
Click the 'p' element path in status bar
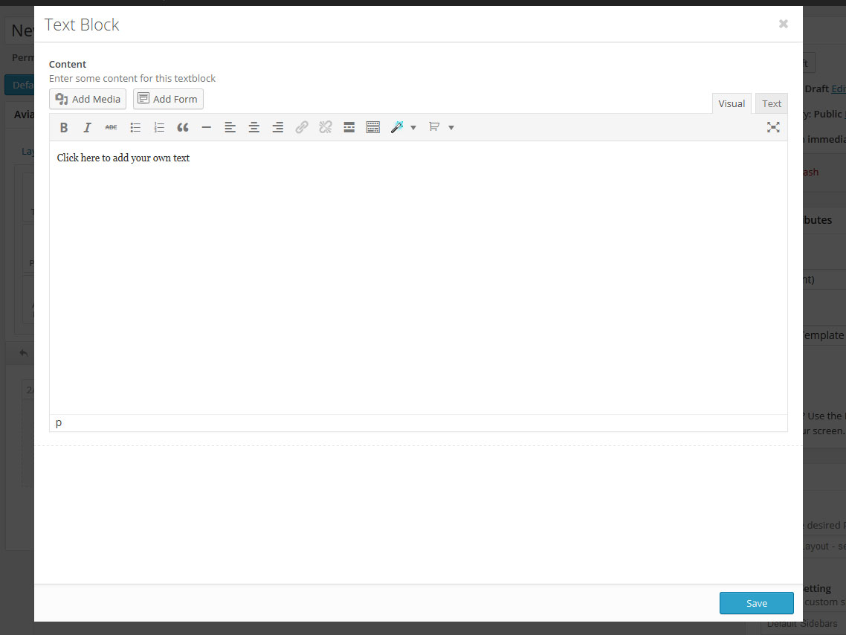pos(59,423)
